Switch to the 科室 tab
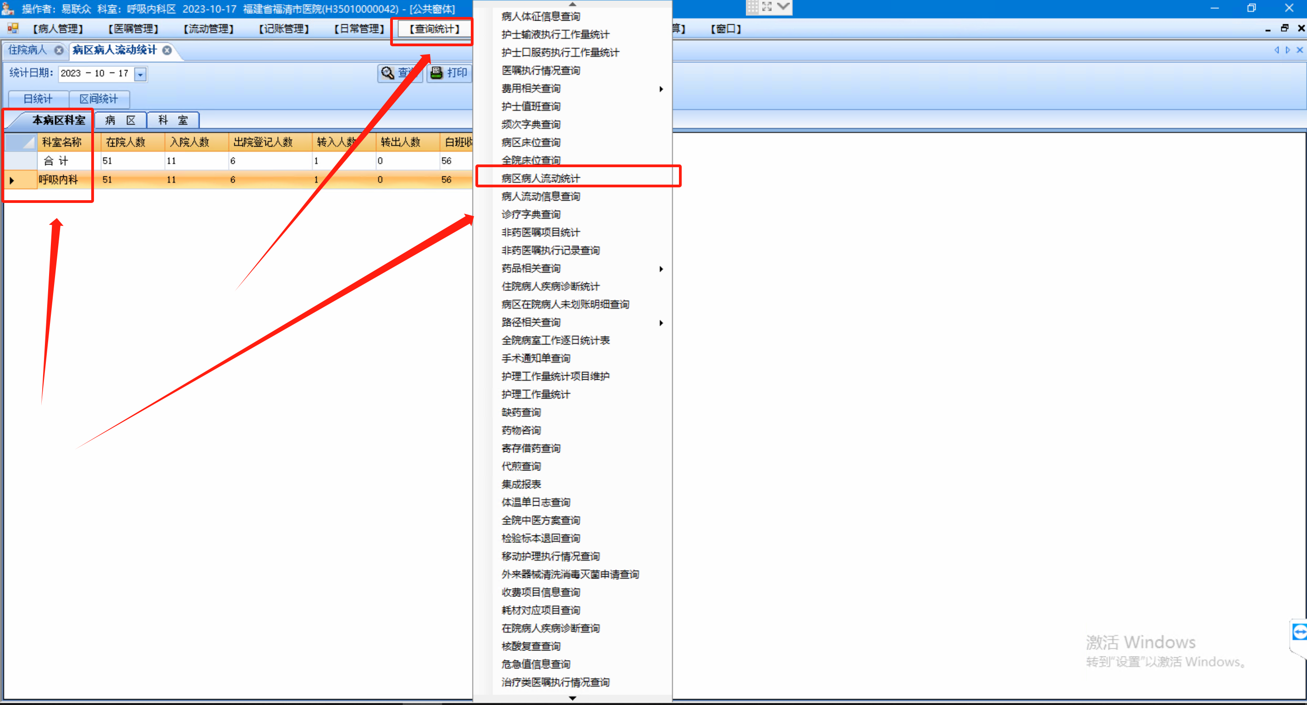 click(x=172, y=120)
